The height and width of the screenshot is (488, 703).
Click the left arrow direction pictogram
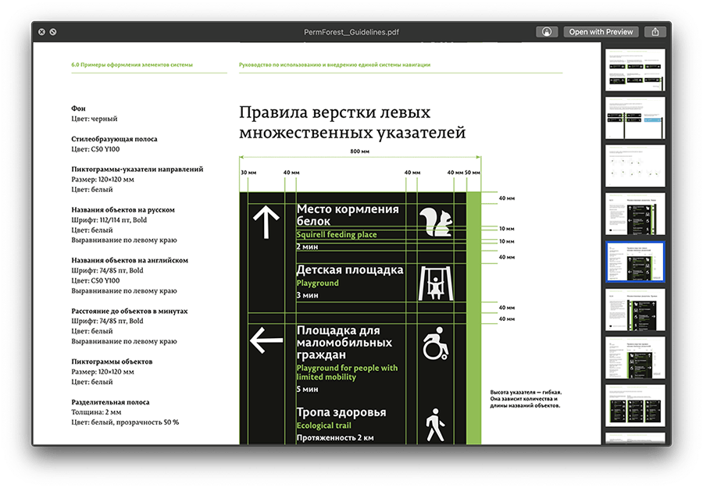[x=266, y=340]
